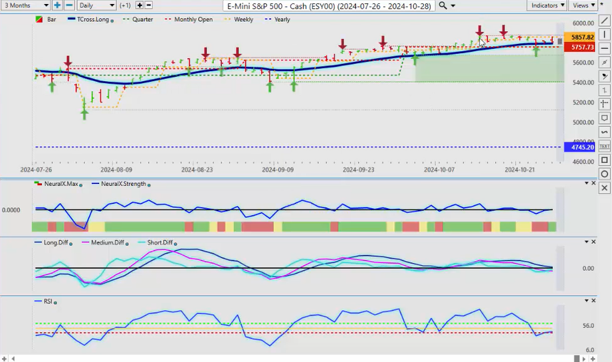The width and height of the screenshot is (612, 362).
Task: Select the TEXT annotation tool
Action: pyautogui.click(x=604, y=146)
